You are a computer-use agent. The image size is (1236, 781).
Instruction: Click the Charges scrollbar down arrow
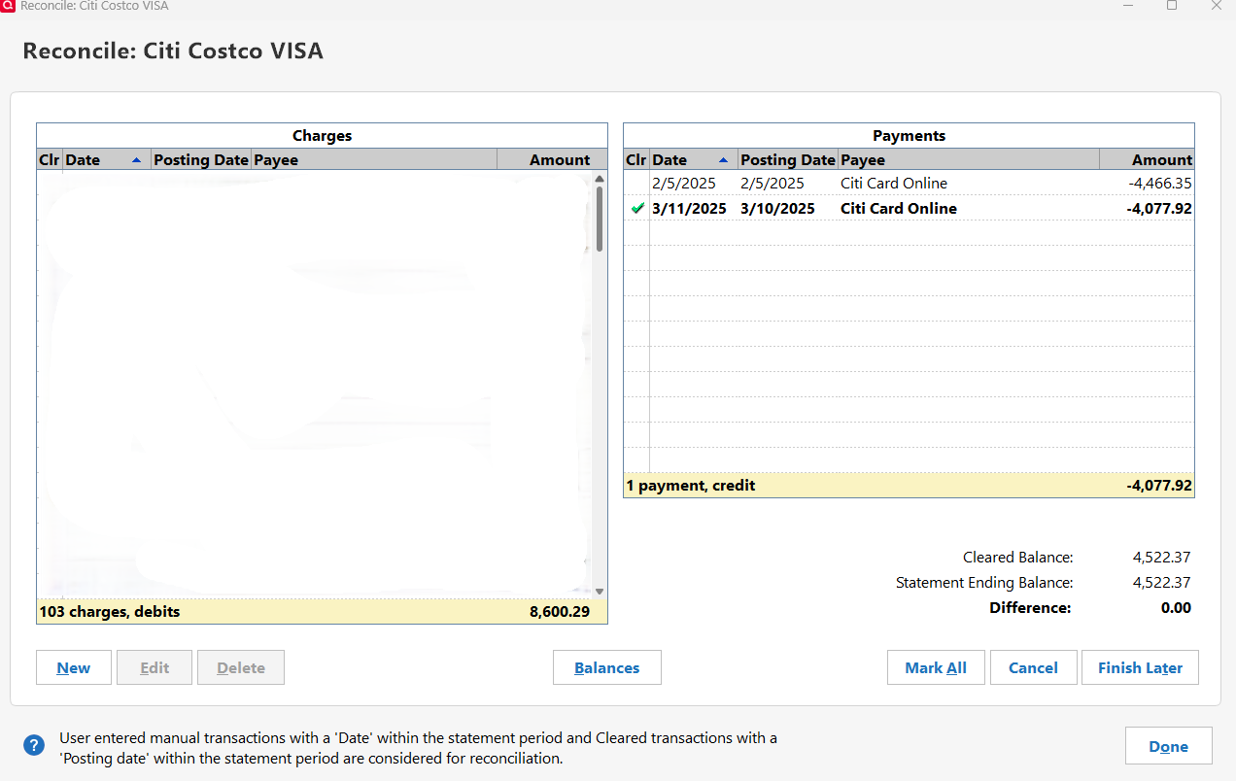(x=600, y=591)
